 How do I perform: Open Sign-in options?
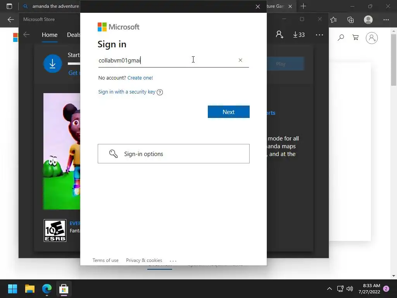click(x=173, y=154)
